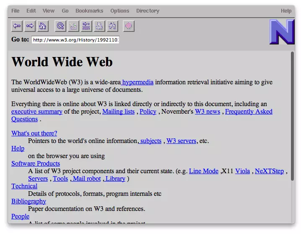Click the Back arrow toolbar button

17,26
